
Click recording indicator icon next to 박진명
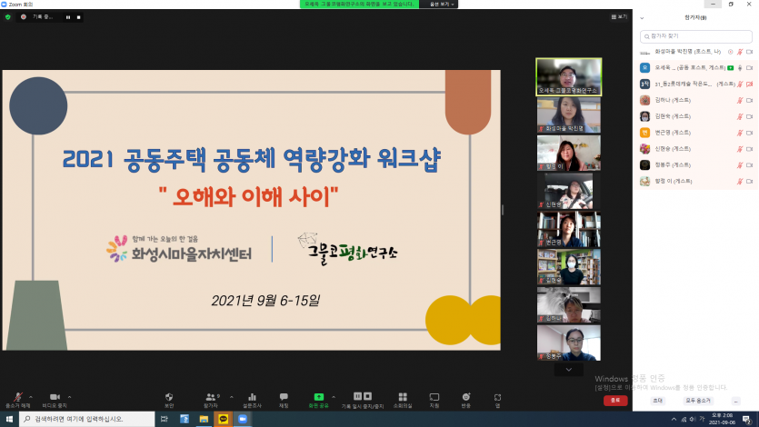tap(731, 52)
